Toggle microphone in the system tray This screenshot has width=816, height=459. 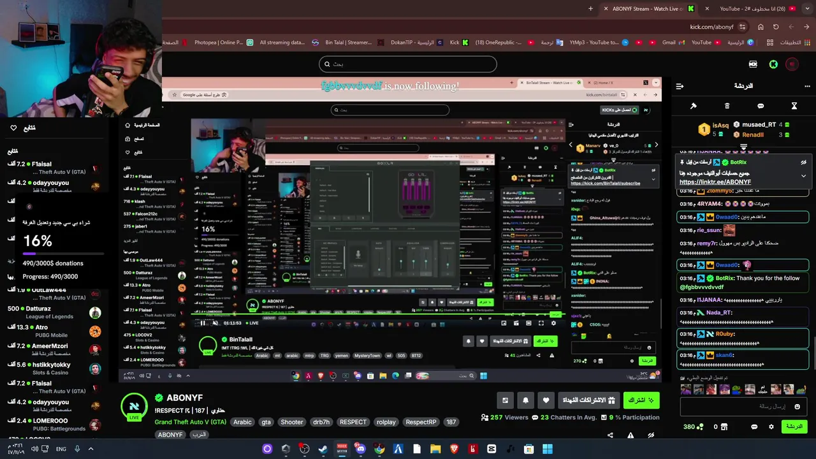[77, 449]
